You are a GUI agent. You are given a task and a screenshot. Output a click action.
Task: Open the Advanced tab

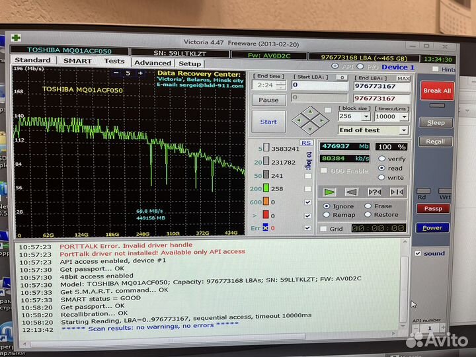pyautogui.click(x=152, y=63)
